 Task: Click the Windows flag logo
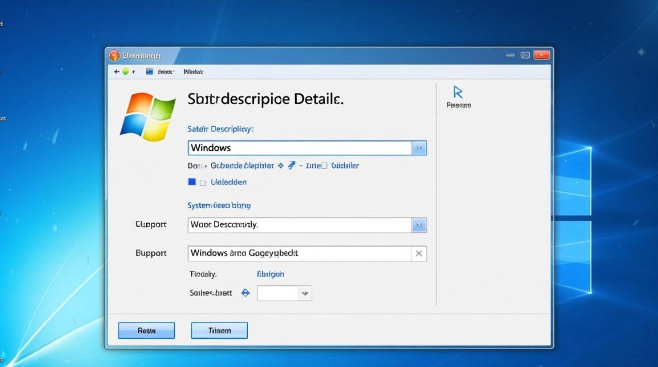tap(147, 116)
